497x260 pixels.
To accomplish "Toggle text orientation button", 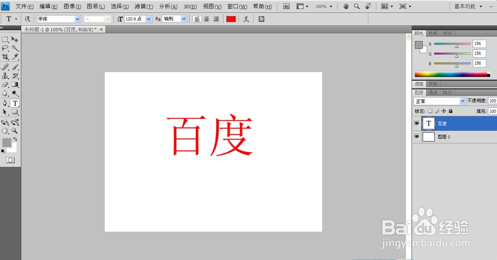I will pyautogui.click(x=27, y=19).
